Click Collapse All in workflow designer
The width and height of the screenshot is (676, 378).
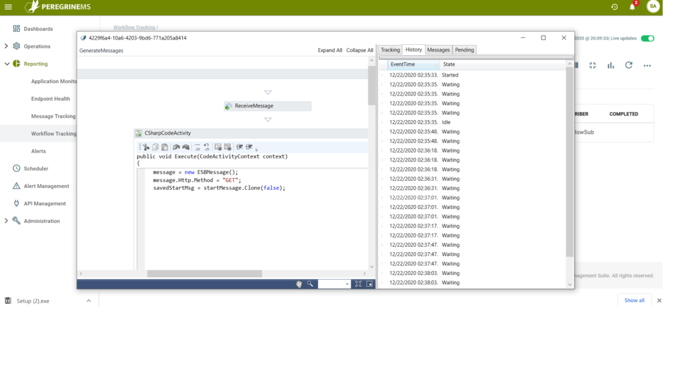[x=360, y=50]
